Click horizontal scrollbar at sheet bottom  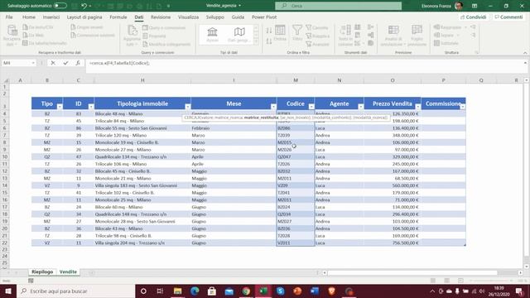(412, 272)
